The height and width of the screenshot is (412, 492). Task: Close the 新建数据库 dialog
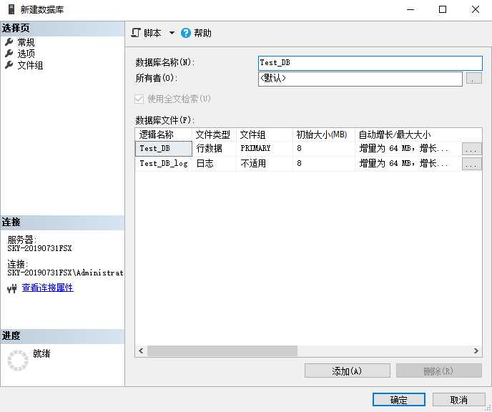pos(476,9)
